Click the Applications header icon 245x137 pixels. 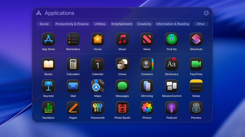tap(39, 13)
